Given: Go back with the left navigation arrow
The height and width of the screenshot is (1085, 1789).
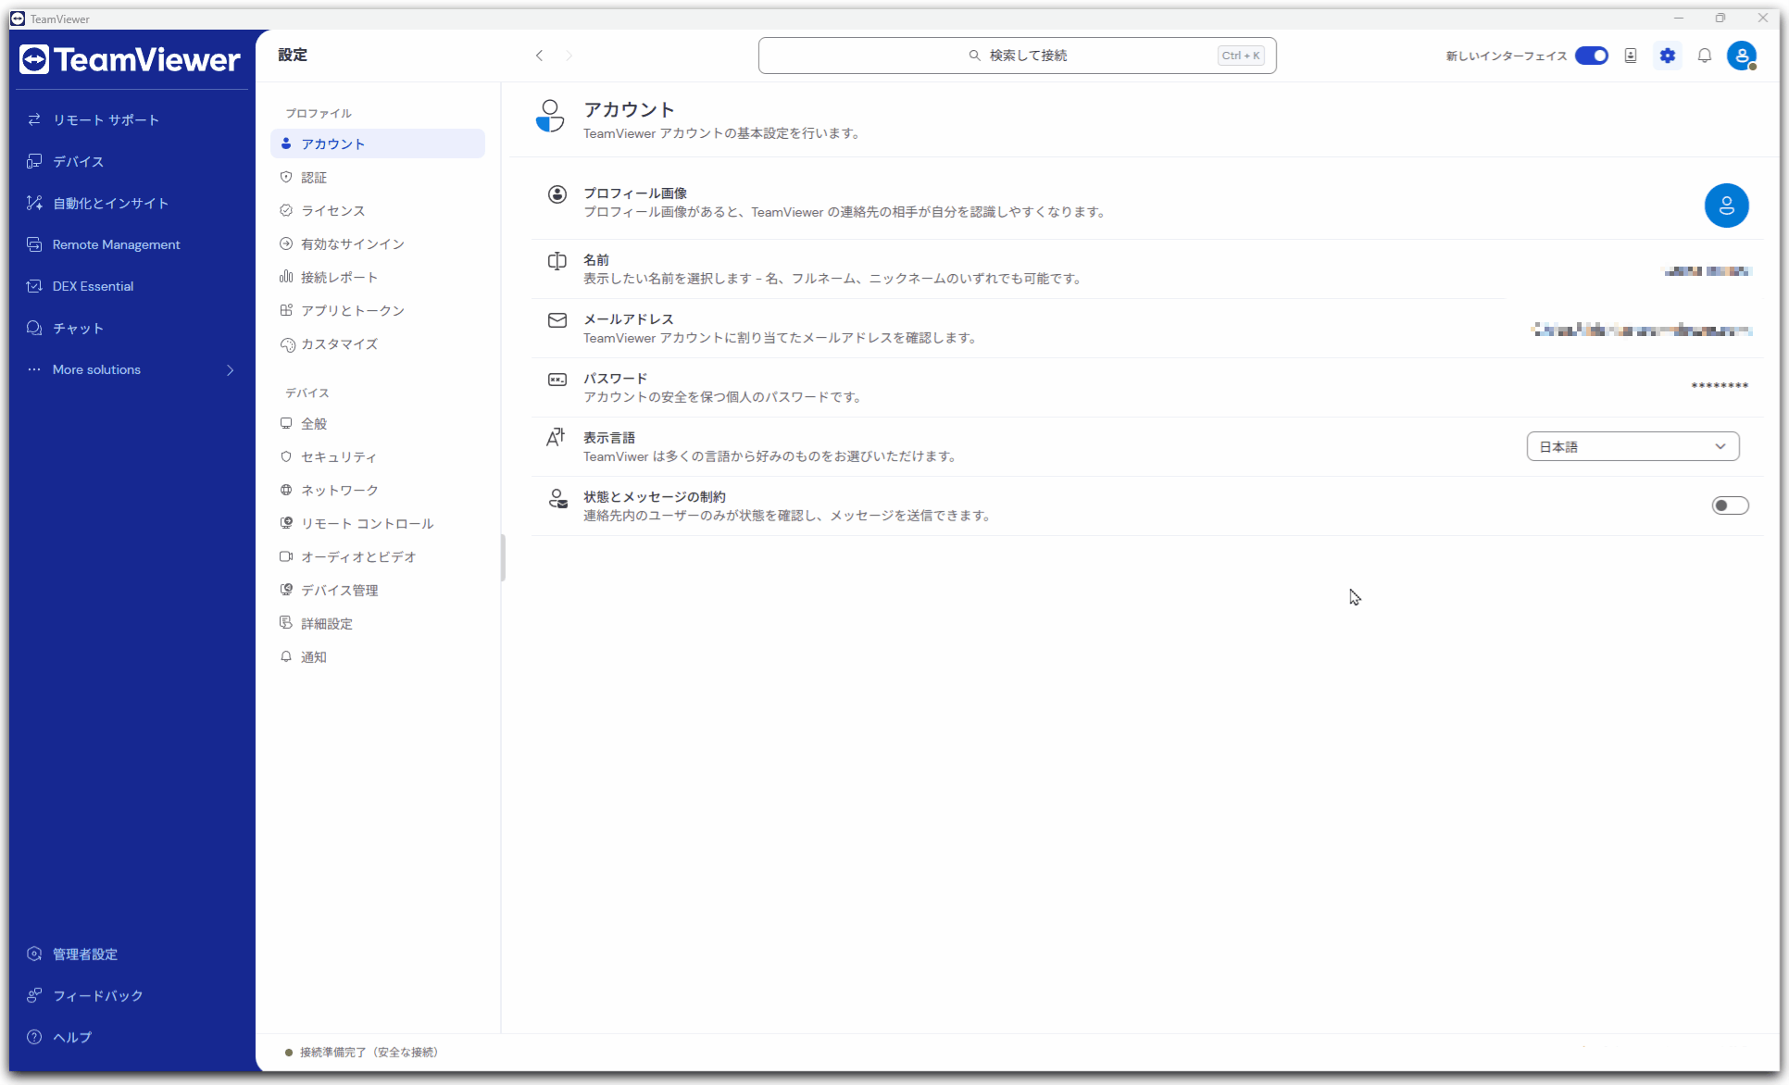Looking at the screenshot, I should pyautogui.click(x=540, y=56).
